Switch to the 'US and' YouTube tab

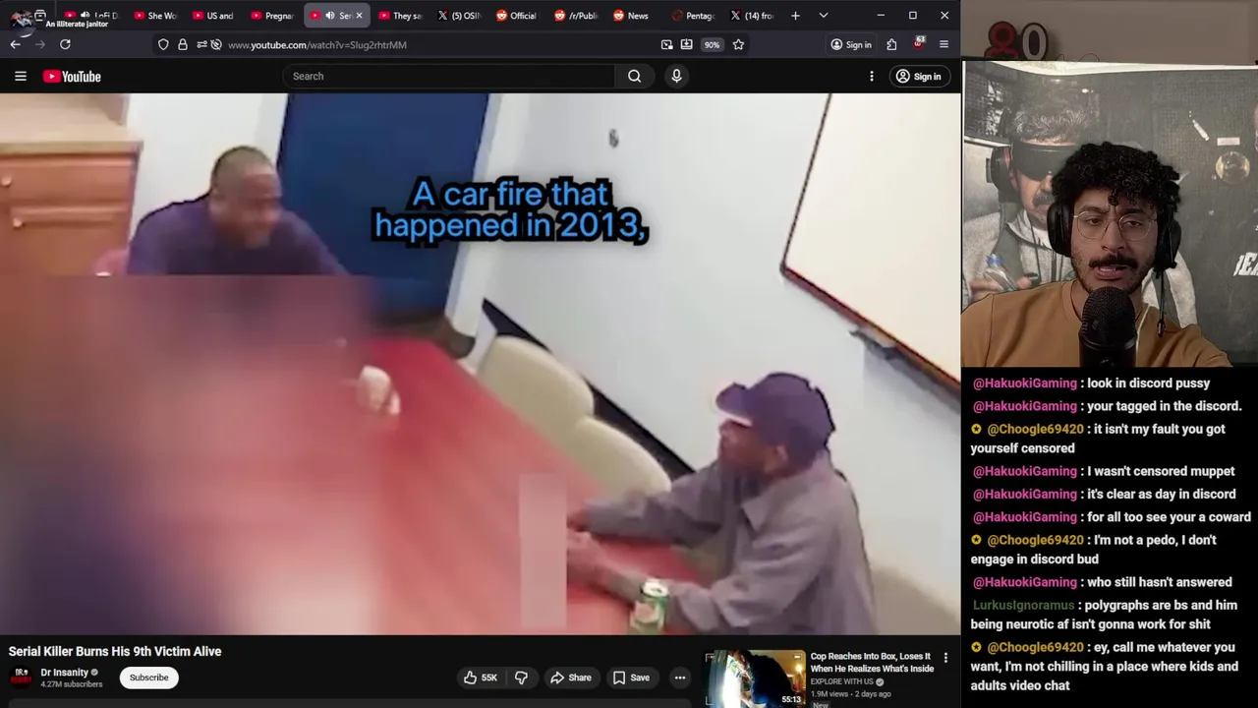[x=213, y=16]
